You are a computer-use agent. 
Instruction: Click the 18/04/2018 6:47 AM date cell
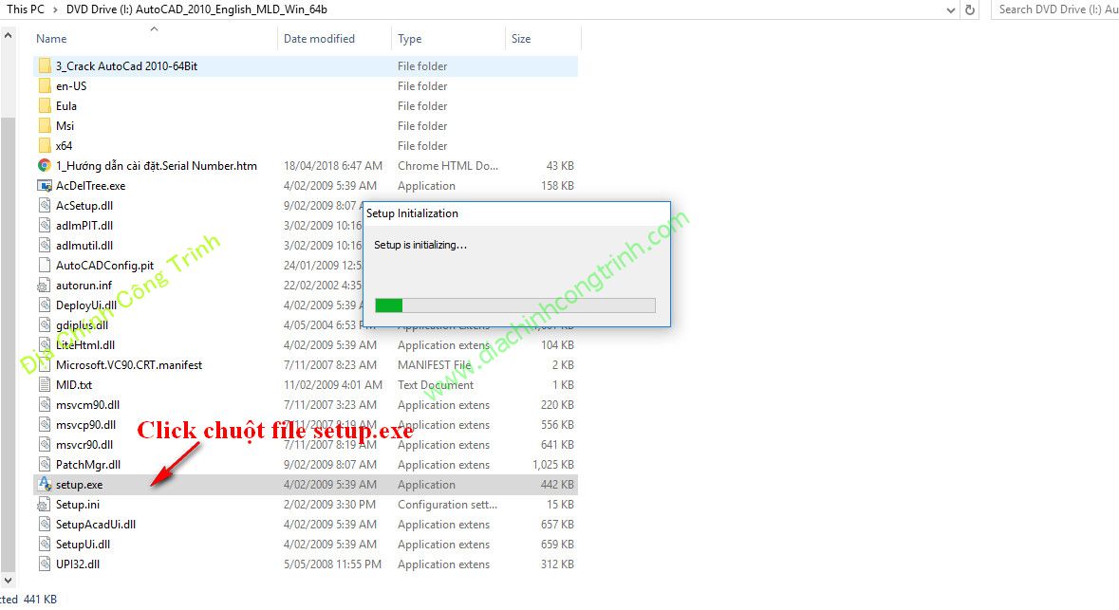click(x=332, y=165)
